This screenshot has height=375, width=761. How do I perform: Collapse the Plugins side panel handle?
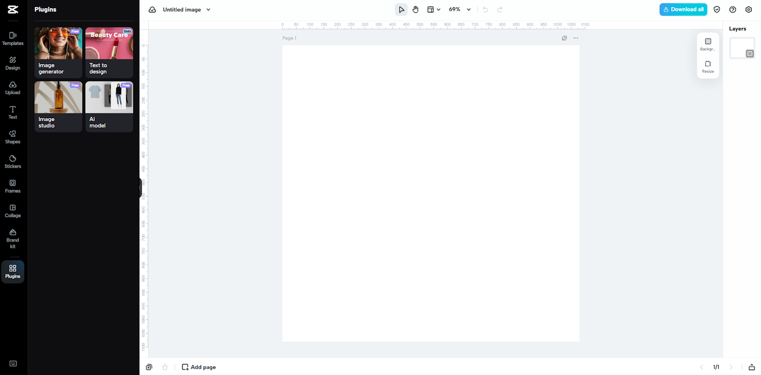click(140, 188)
